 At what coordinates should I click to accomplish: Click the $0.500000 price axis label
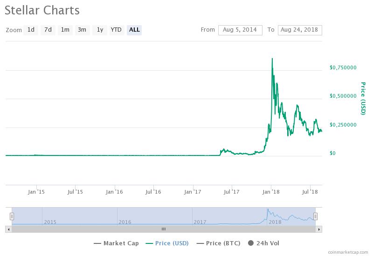click(343, 96)
